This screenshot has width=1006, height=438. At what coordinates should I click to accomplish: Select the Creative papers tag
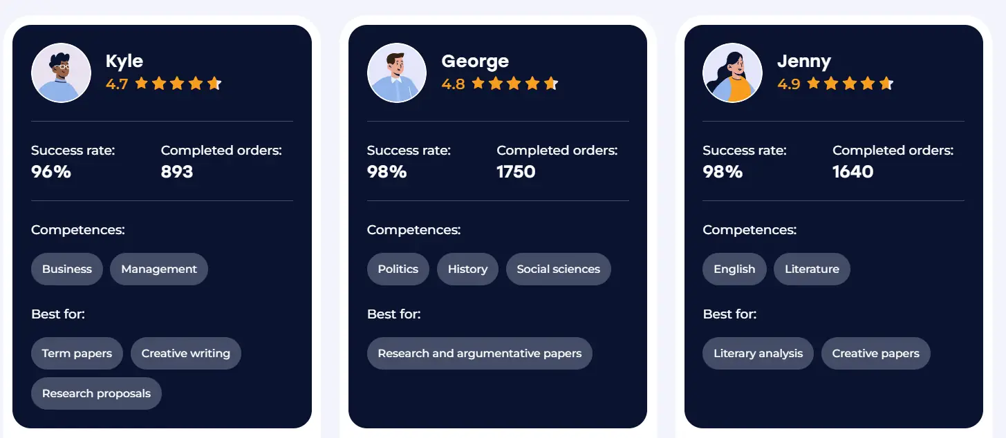(875, 354)
